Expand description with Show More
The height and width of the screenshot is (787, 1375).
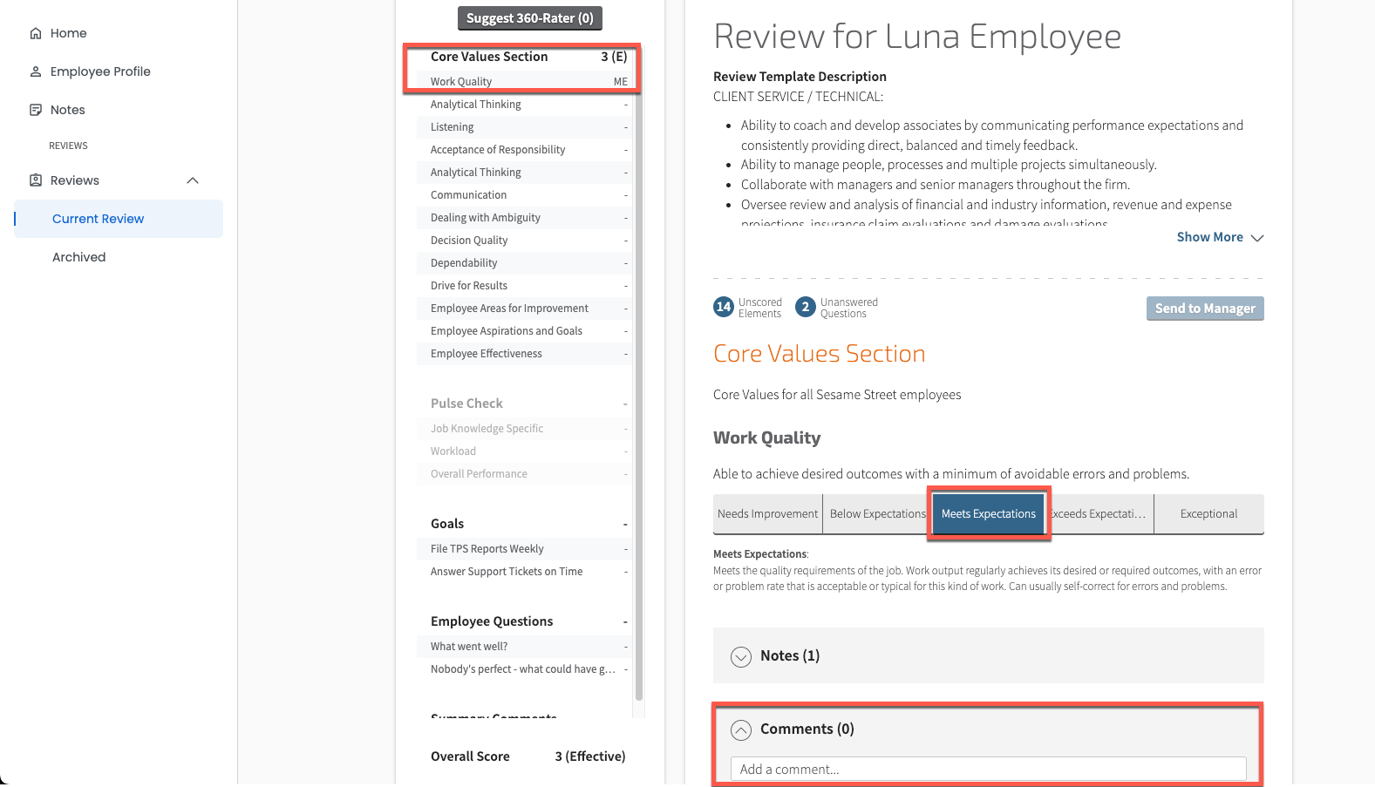pyautogui.click(x=1220, y=237)
